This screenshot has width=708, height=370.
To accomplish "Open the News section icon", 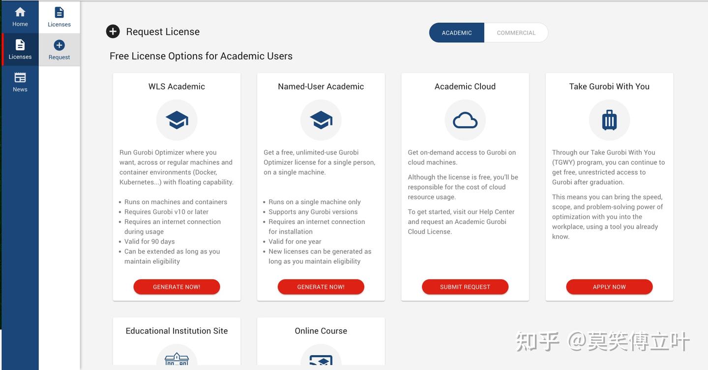I will tap(20, 77).
